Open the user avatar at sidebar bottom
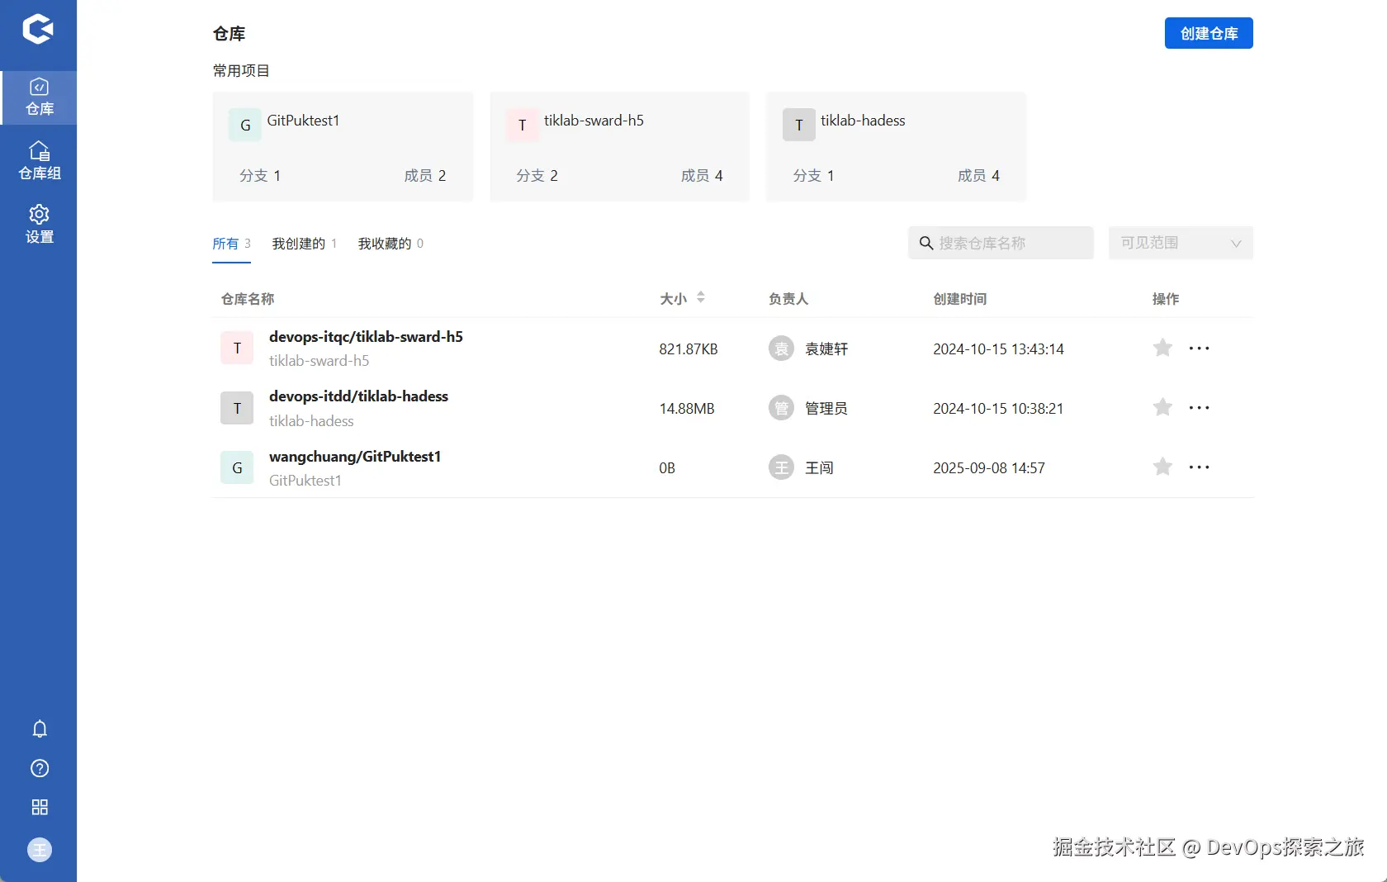Viewport: 1387px width, 882px height. coord(40,850)
